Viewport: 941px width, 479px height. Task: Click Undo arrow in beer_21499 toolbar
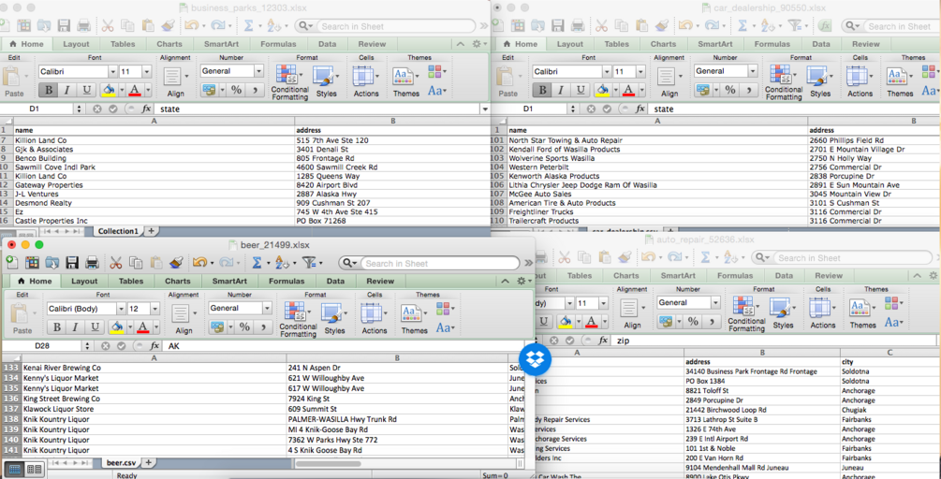pos(199,263)
